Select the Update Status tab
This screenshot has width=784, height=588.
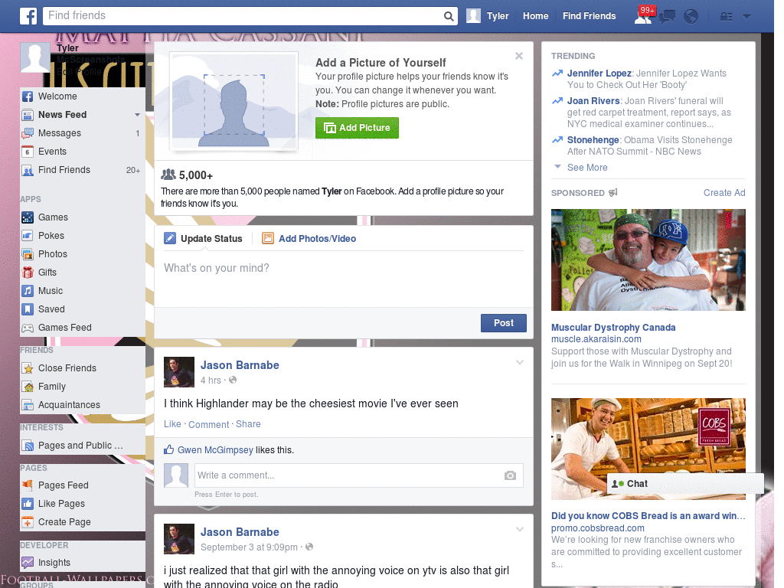[203, 239]
